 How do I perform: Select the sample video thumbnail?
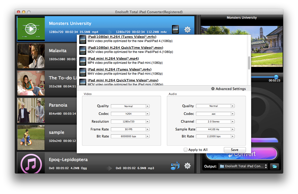click(x=31, y=137)
